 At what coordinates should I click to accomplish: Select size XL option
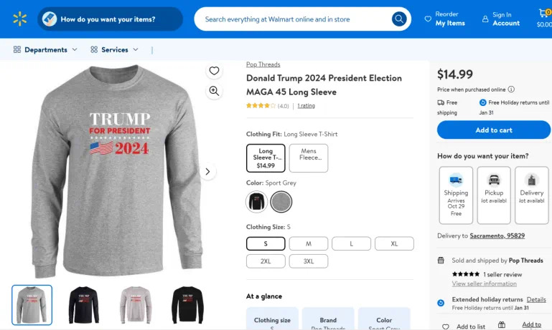tap(394, 243)
